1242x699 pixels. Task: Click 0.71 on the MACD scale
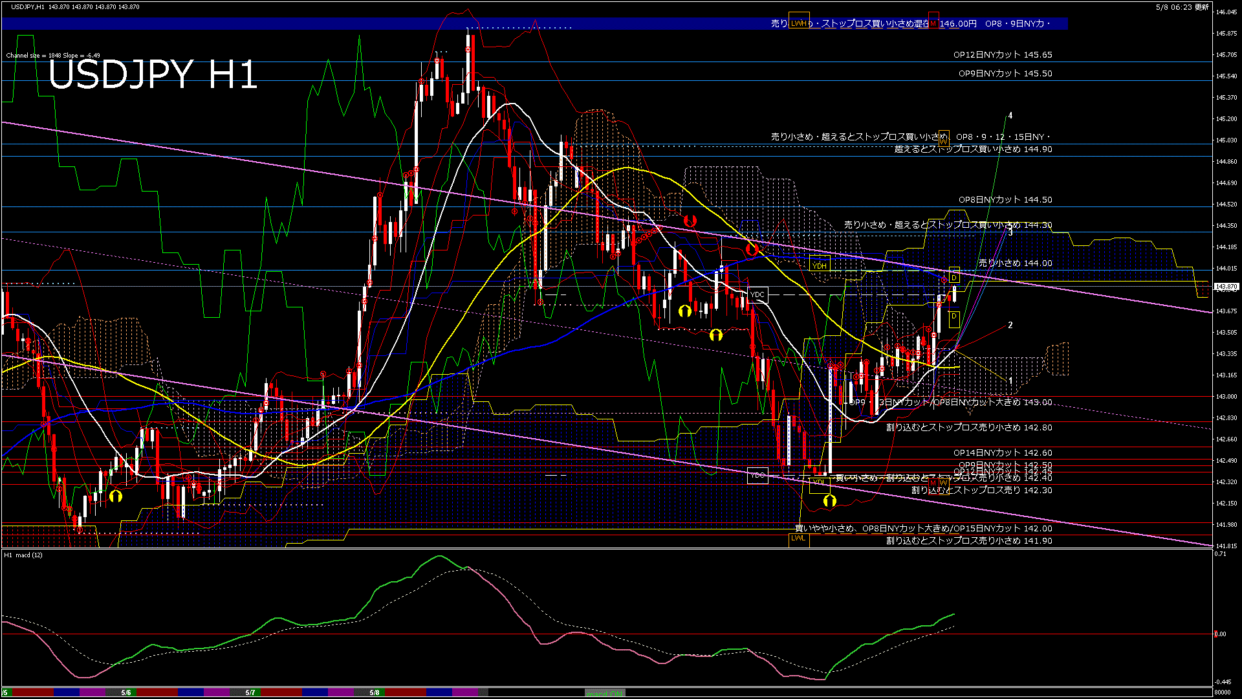[1221, 554]
